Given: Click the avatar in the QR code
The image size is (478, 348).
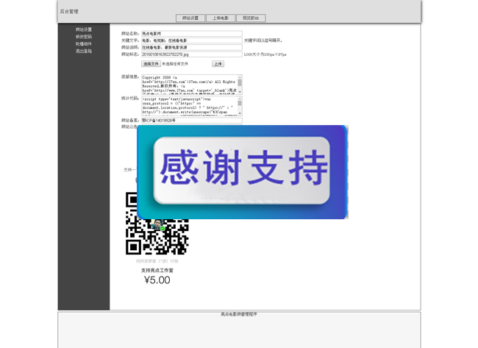Looking at the screenshot, I should [157, 225].
